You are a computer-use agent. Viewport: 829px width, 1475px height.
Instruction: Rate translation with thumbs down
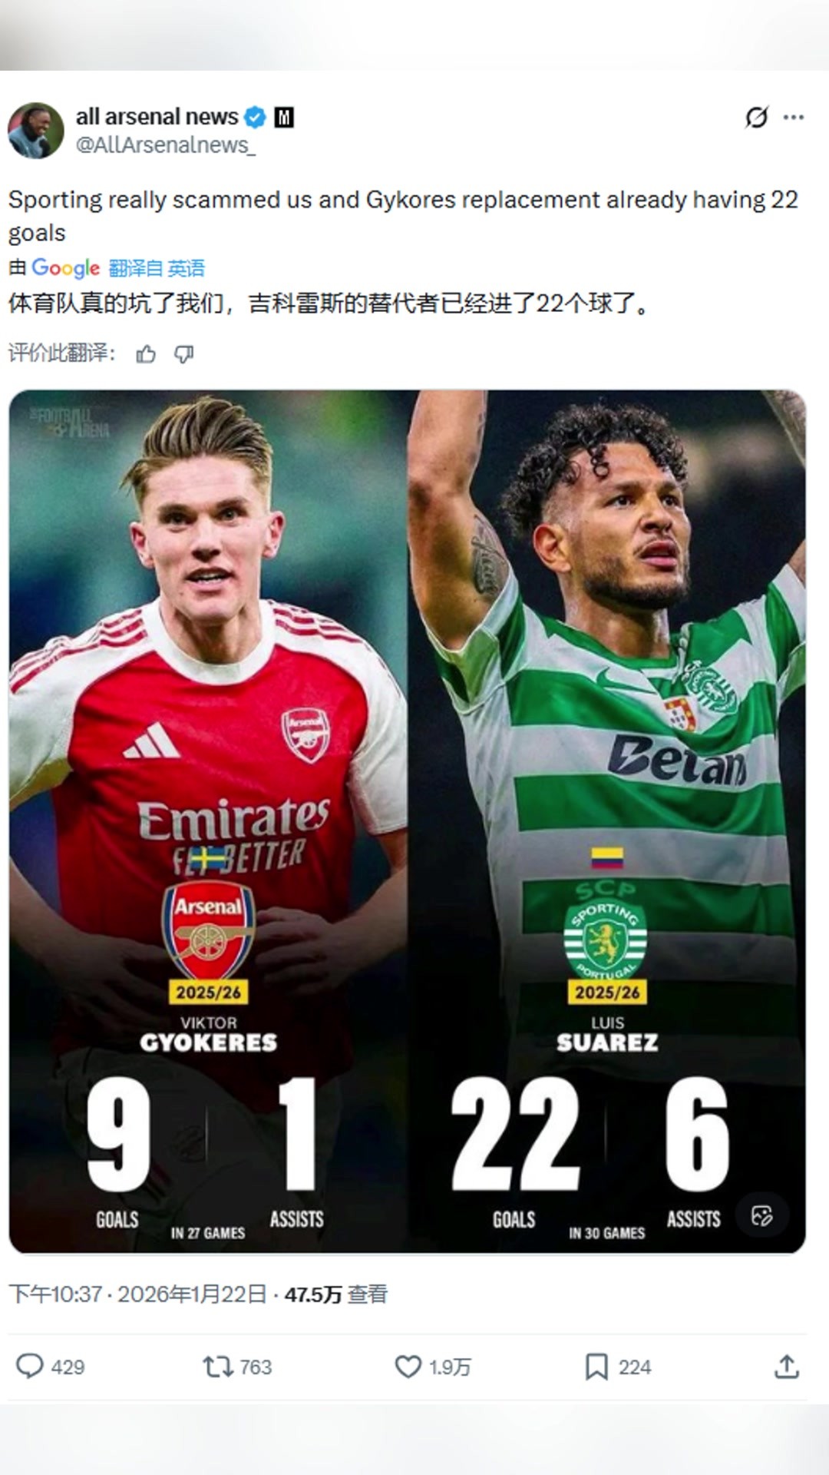(x=184, y=354)
